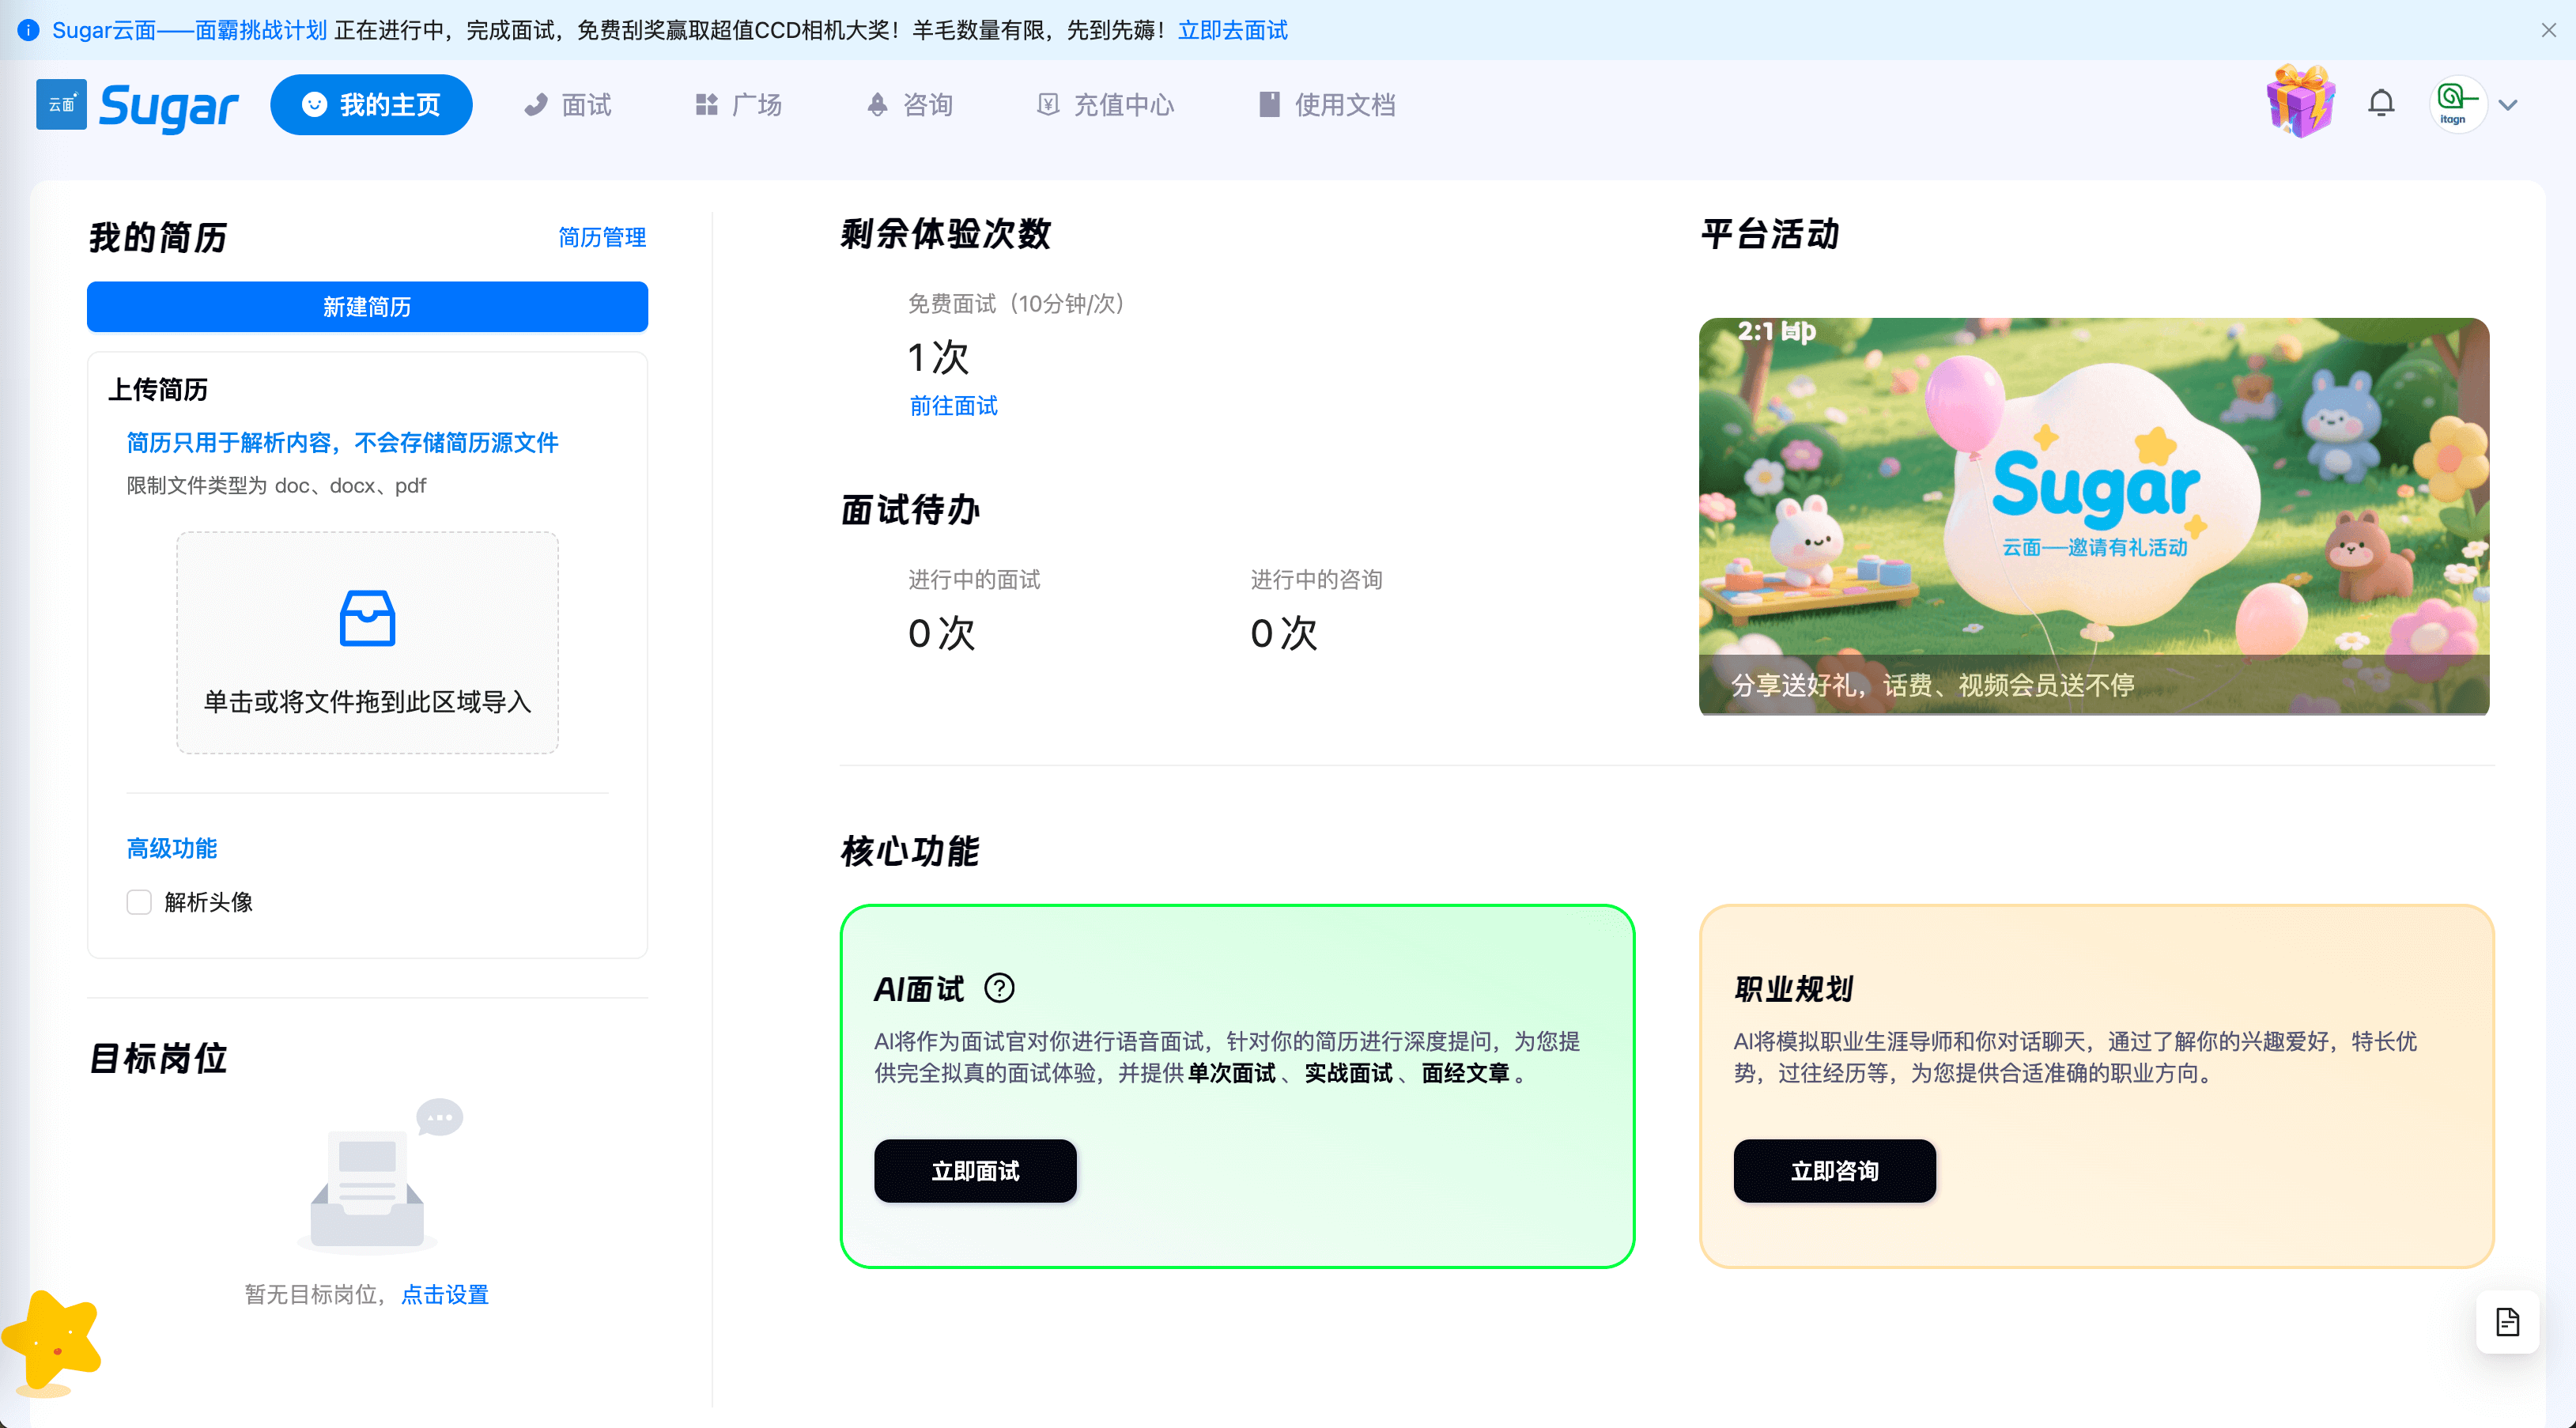Click 立即面试 button

coord(975,1171)
